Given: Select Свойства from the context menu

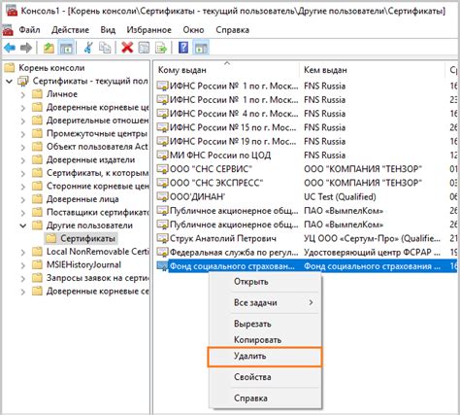Looking at the screenshot, I should 252,377.
